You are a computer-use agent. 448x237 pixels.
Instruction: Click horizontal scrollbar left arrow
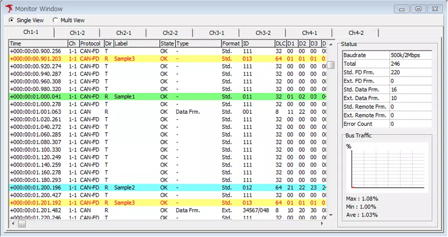[13, 223]
